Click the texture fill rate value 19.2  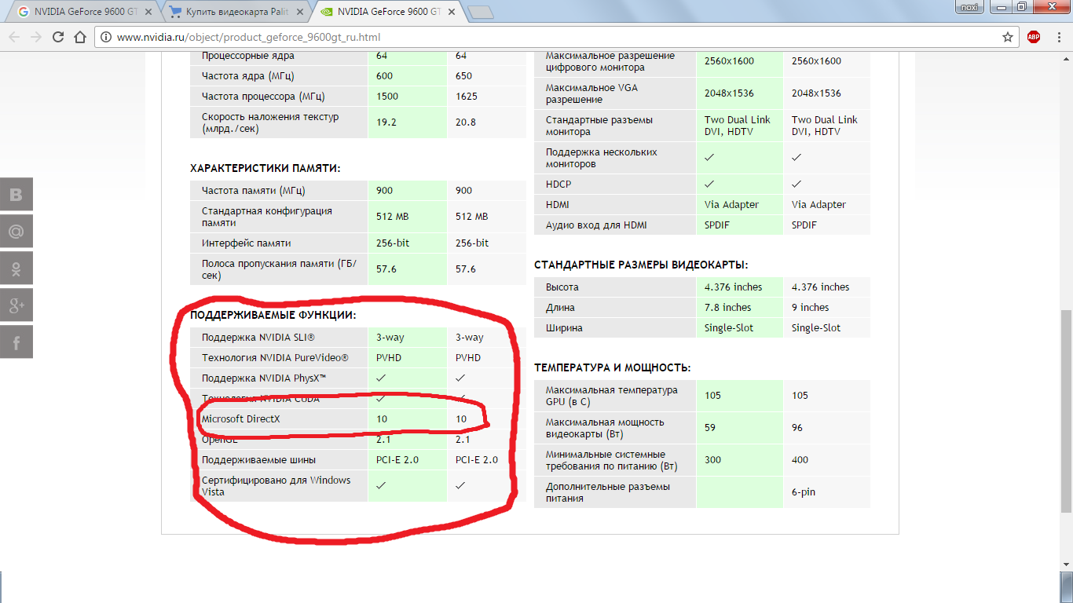coord(386,122)
